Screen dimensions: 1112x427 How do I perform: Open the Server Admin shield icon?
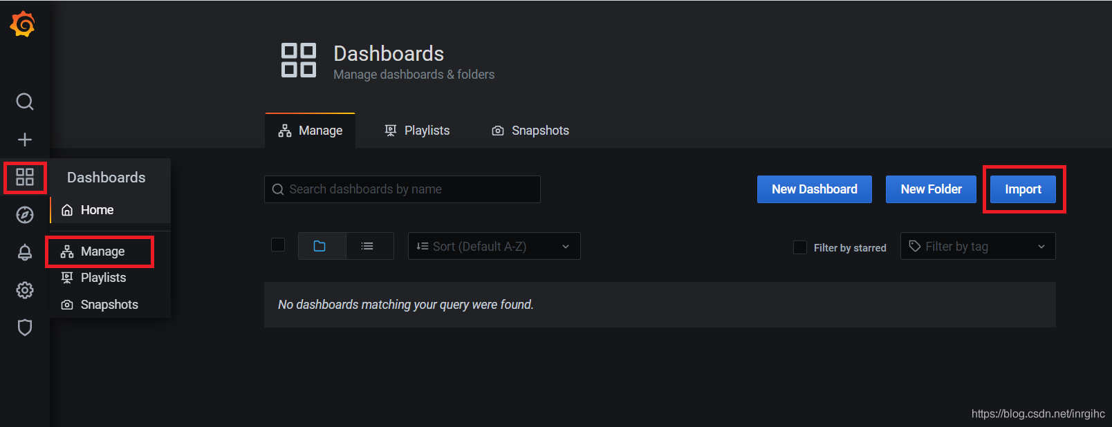click(x=25, y=328)
